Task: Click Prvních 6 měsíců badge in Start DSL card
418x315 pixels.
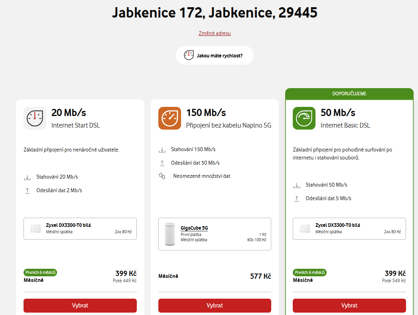Action: coord(40,272)
